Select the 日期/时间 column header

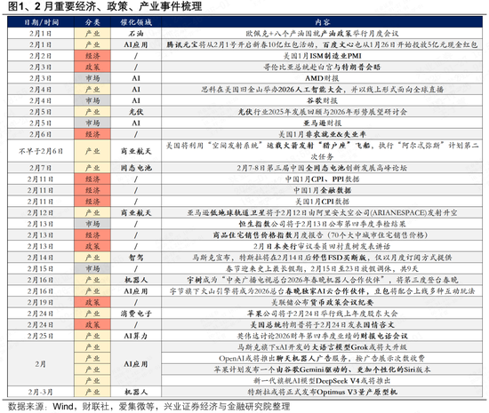coord(41,22)
